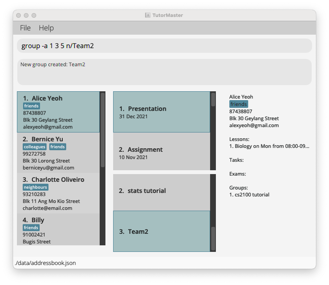This screenshot has width=329, height=285.
Task: Click the command input field
Action: pos(164,46)
